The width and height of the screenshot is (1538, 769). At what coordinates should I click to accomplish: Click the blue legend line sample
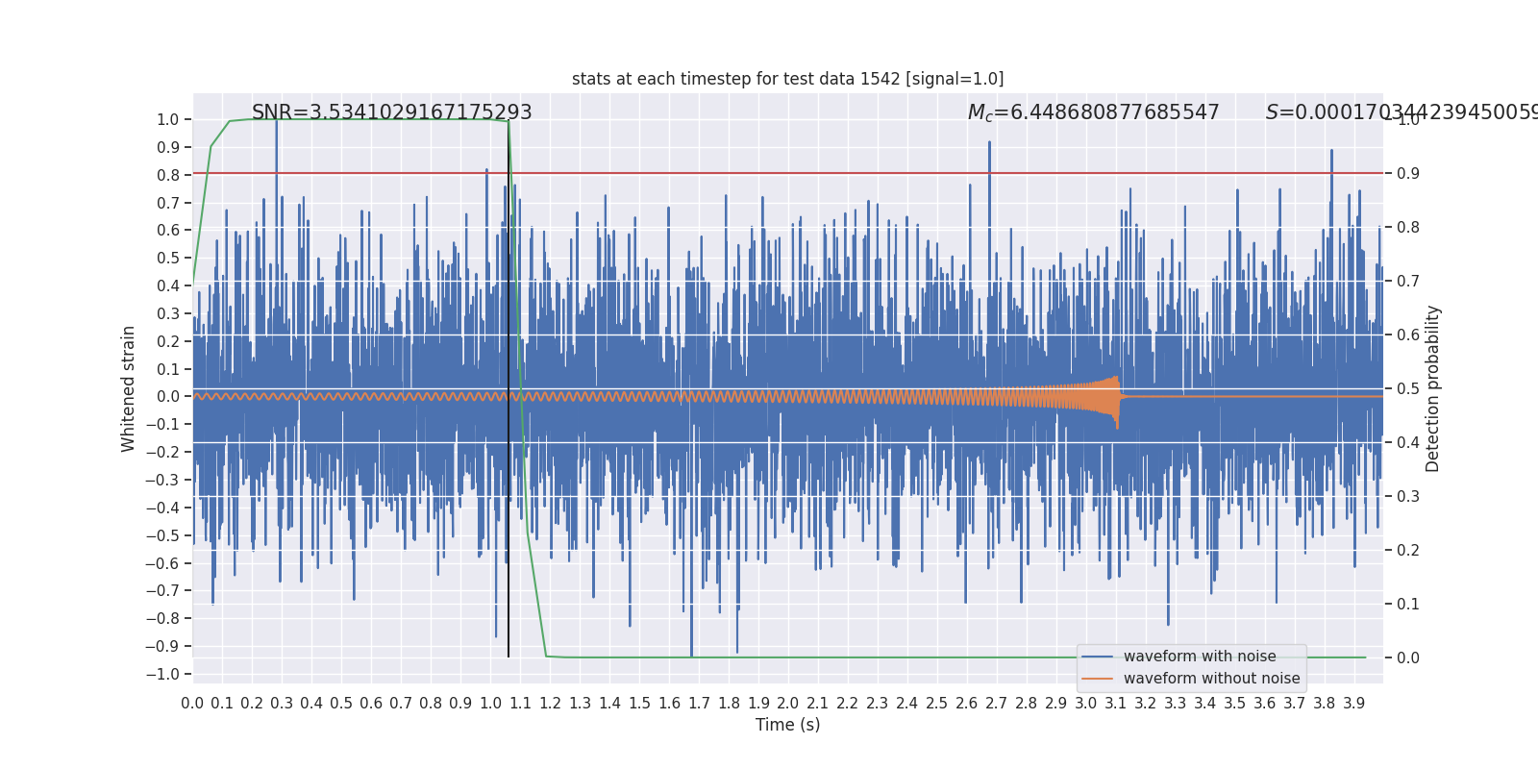click(x=1098, y=657)
